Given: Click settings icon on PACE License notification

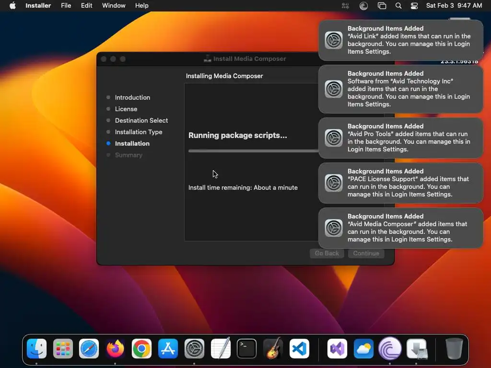Looking at the screenshot, I should (x=334, y=183).
